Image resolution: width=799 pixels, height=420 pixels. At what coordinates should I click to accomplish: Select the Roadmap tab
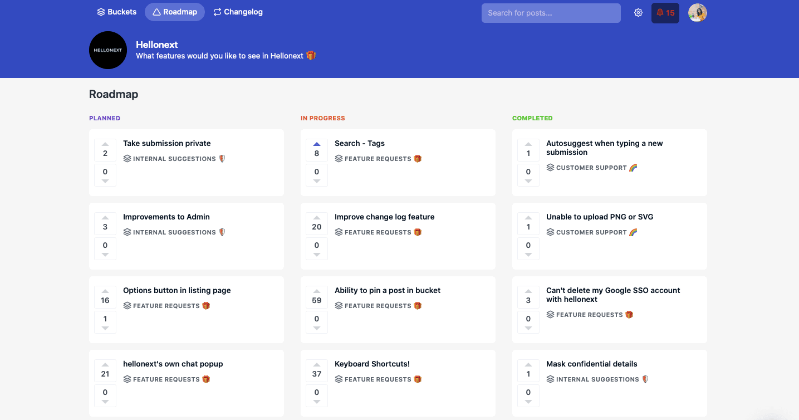click(175, 12)
